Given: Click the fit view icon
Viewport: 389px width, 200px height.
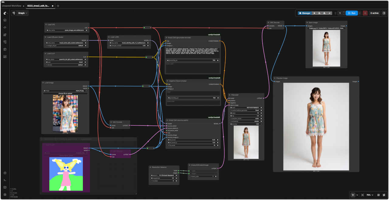Looking at the screenshot, I should pos(363,195).
